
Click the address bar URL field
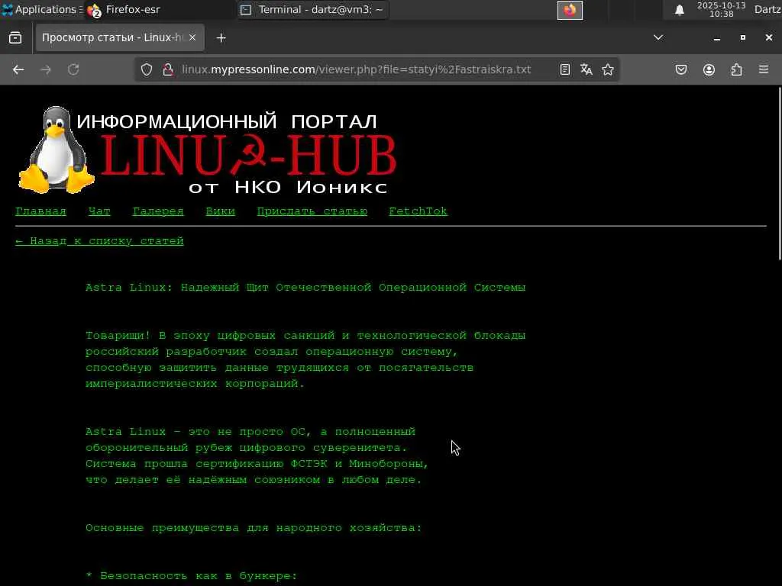356,69
